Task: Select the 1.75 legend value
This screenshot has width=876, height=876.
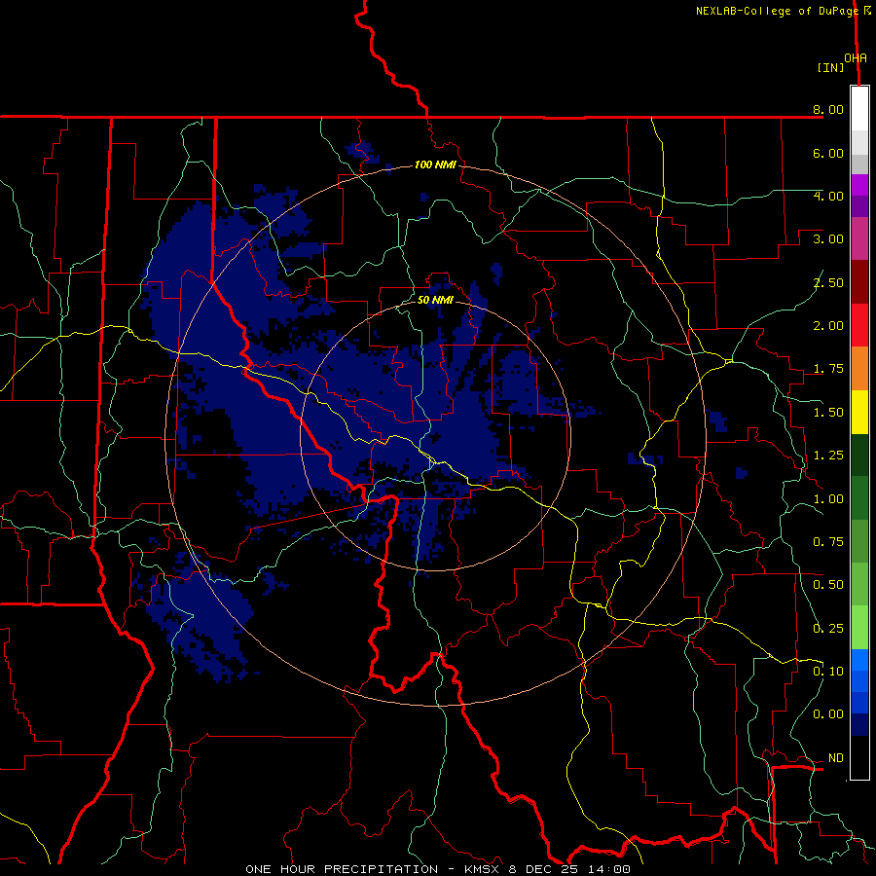Action: (x=828, y=369)
